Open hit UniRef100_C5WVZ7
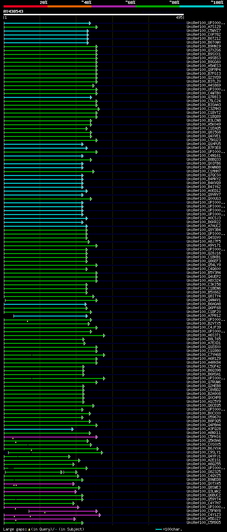This screenshot has height=532, width=227. (204, 31)
